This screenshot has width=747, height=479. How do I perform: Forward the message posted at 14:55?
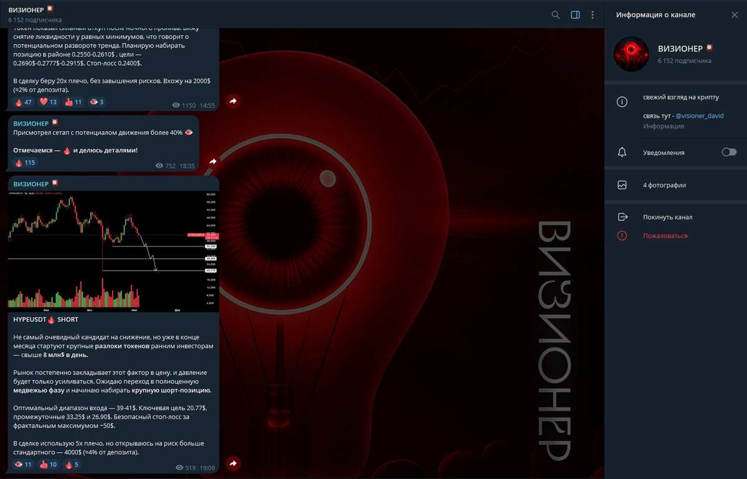tap(233, 101)
